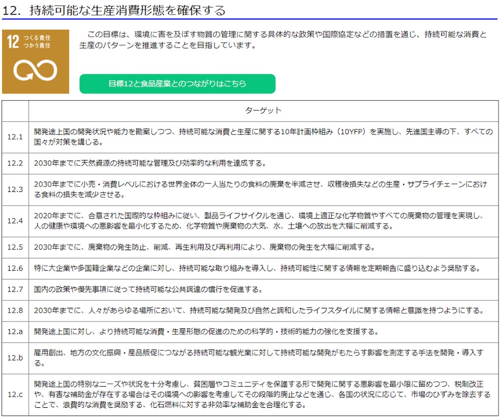The width and height of the screenshot is (502, 420).
Task: Select the 12.1 row number cell
Action: click(15, 137)
